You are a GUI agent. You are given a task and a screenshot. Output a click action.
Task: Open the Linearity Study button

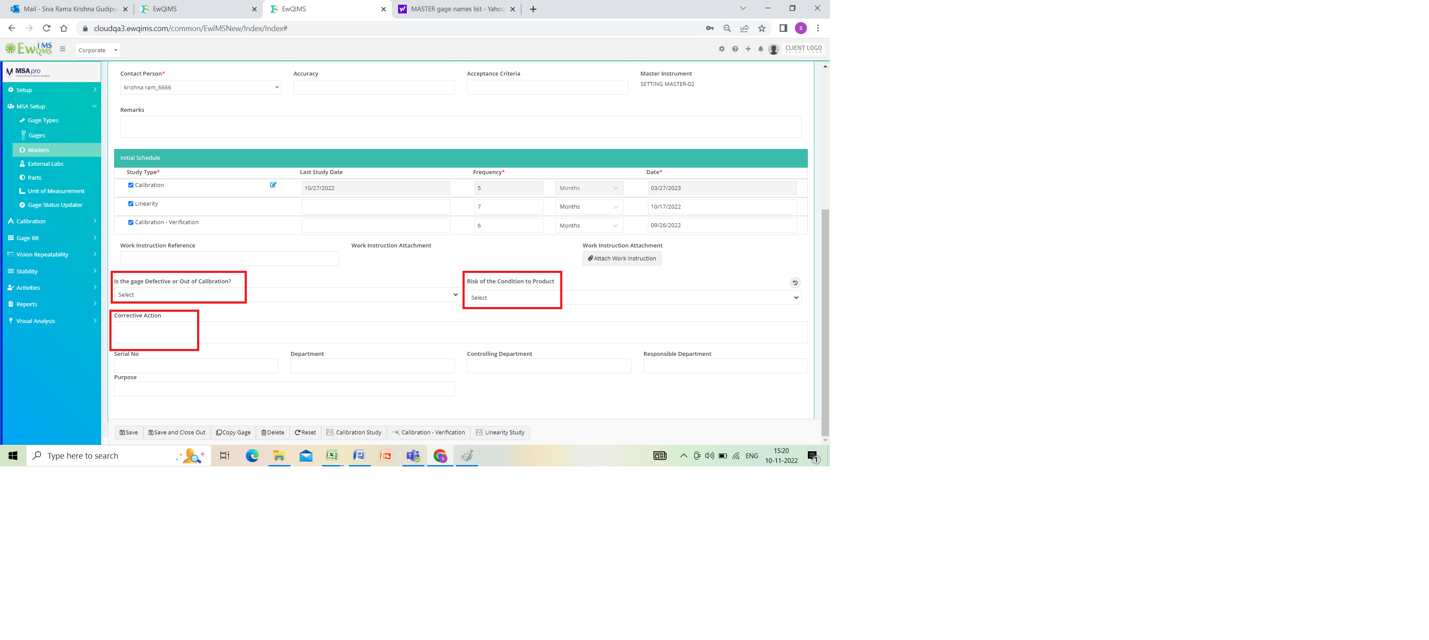point(501,433)
